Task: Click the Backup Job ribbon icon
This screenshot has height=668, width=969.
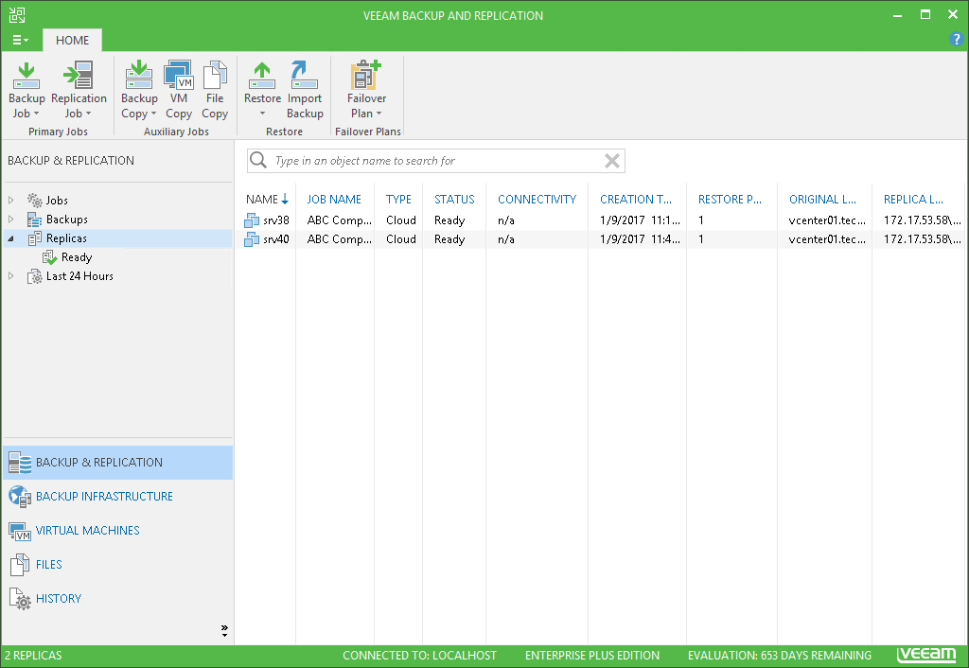Action: (26, 75)
